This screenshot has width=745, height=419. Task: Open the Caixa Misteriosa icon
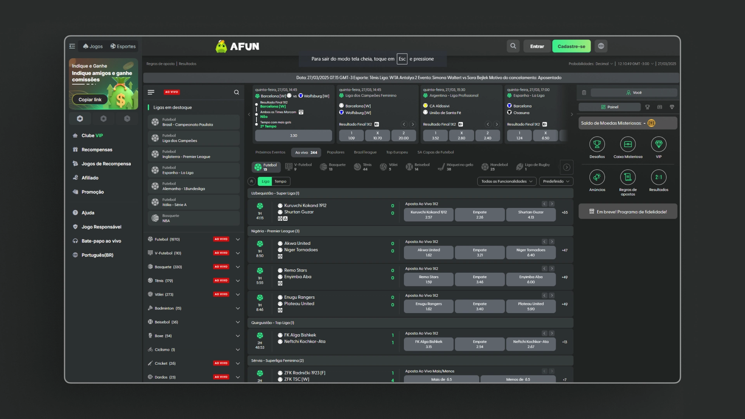tap(628, 144)
